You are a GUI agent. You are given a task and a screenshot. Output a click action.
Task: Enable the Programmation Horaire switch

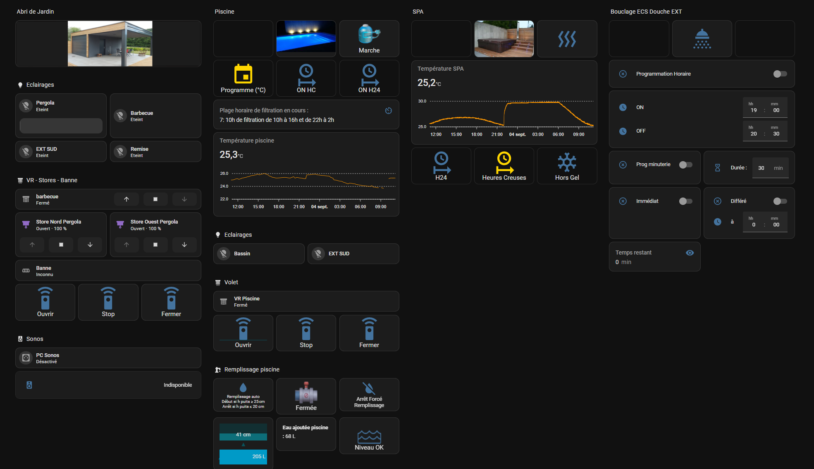coord(780,74)
